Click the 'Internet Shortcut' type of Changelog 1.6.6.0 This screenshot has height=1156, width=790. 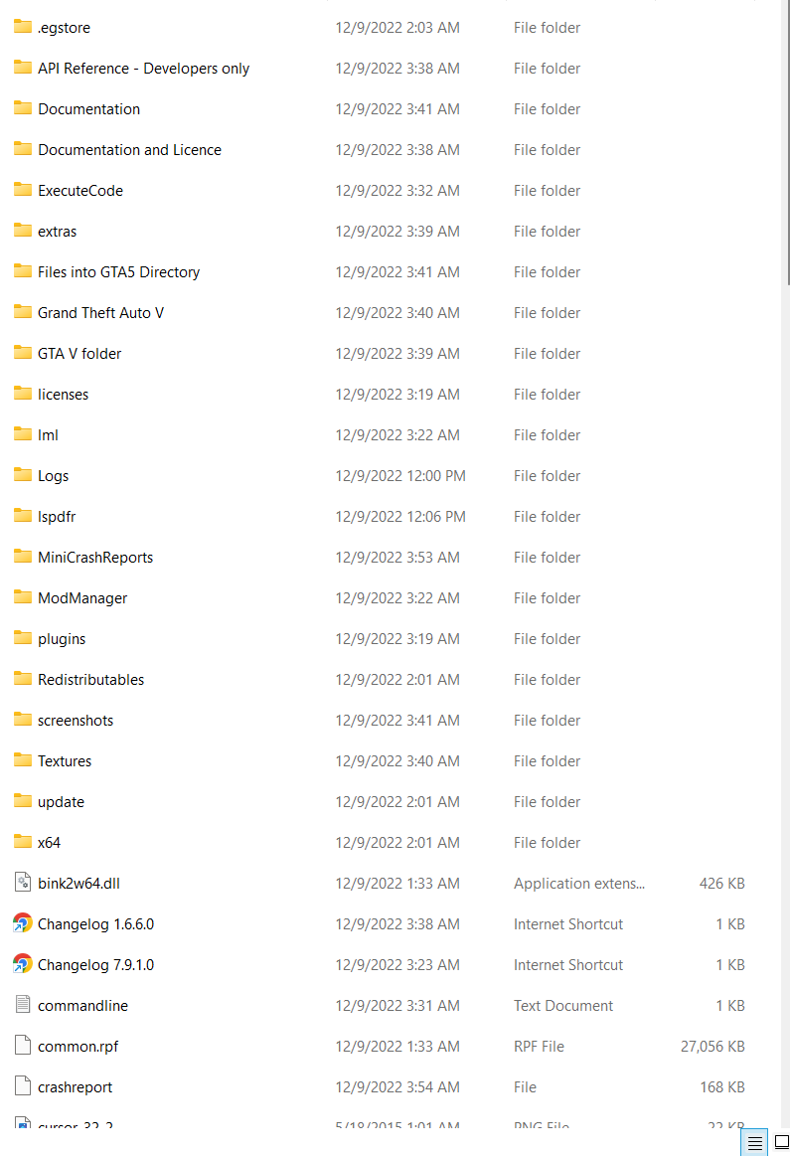point(568,923)
